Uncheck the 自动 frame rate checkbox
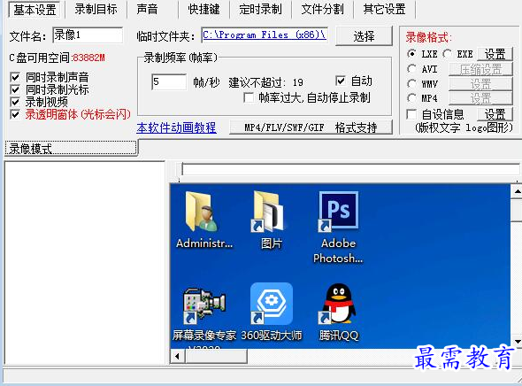Screen dimensions: 522x386 click(341, 81)
